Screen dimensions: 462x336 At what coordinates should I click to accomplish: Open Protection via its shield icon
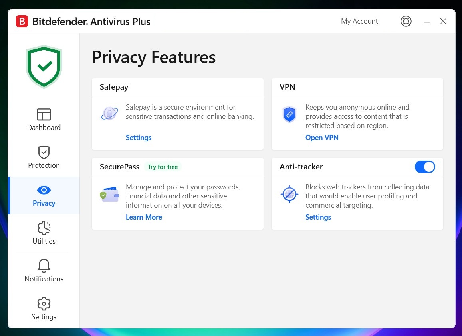44,152
